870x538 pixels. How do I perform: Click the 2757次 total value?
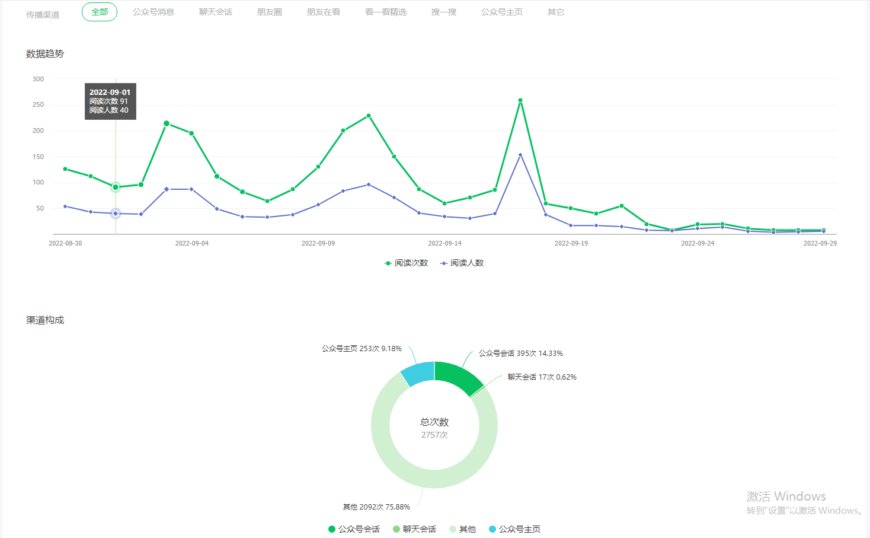[434, 435]
